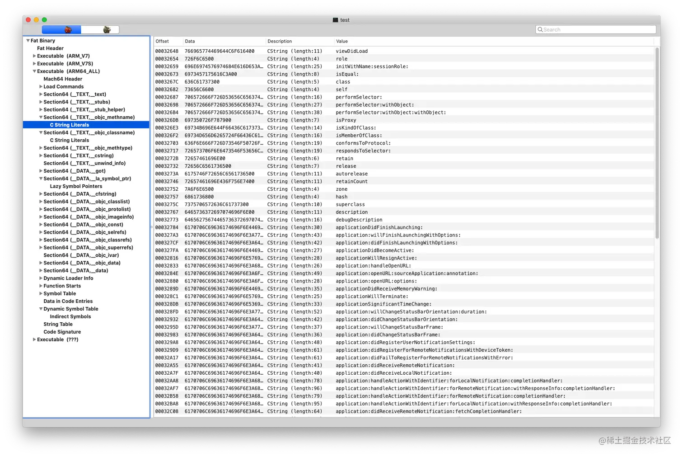Select the Code Signature item
The width and height of the screenshot is (683, 457).
pos(62,332)
